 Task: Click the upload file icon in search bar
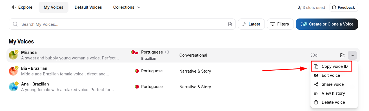pos(230,24)
